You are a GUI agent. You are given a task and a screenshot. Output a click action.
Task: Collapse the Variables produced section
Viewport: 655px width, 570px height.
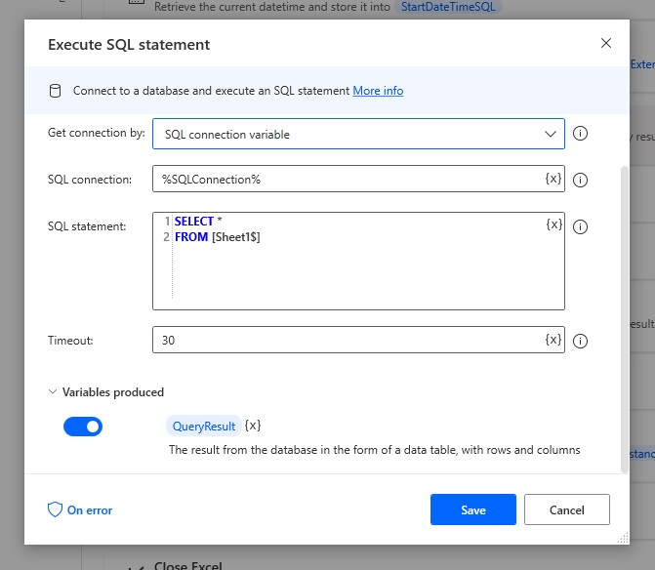(52, 391)
